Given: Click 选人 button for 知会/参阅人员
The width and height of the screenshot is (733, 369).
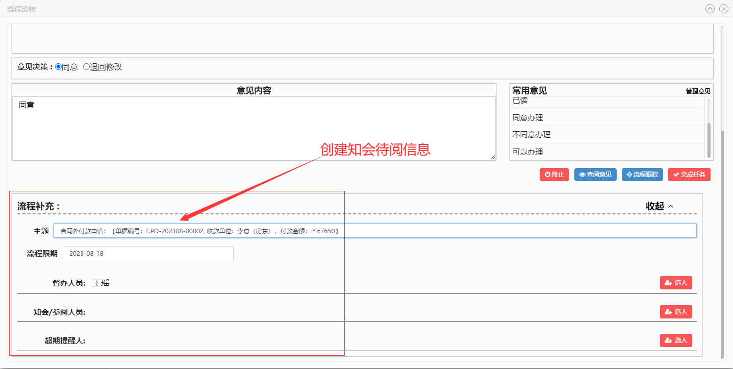Looking at the screenshot, I should tap(675, 312).
